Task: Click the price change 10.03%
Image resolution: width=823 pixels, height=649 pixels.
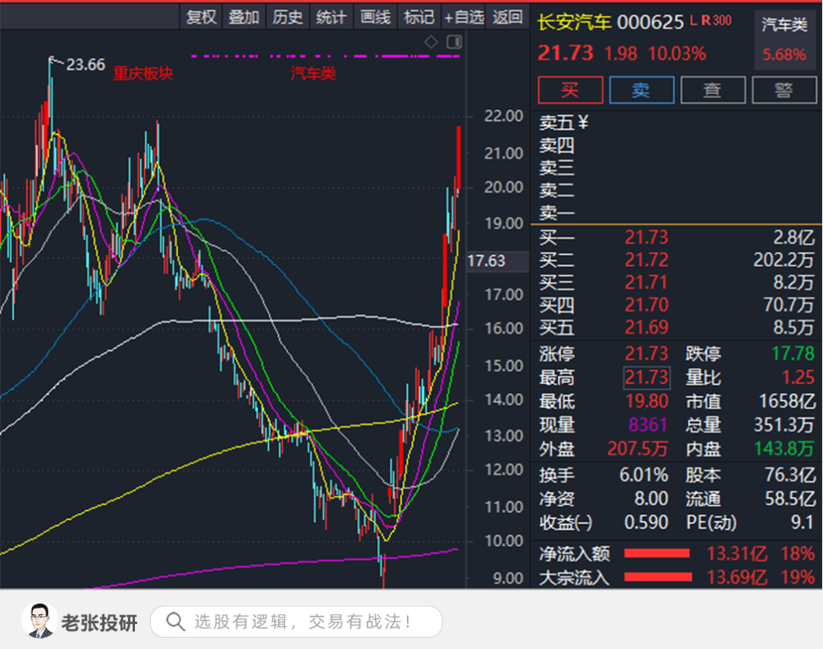Action: 677,53
